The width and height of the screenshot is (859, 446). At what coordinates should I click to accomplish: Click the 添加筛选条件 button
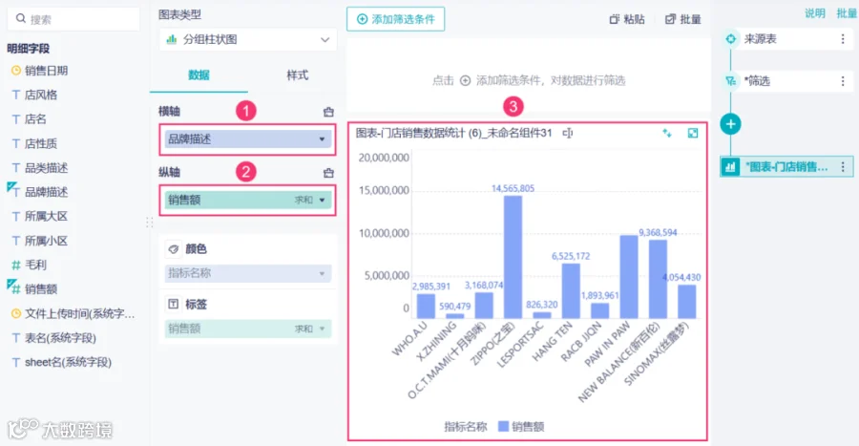tap(395, 19)
